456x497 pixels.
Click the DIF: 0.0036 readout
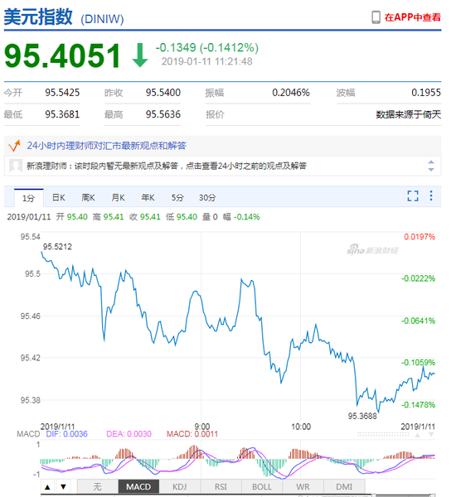click(66, 434)
